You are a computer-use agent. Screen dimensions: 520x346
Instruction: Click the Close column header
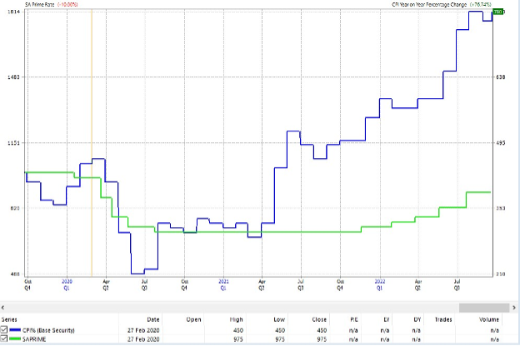pos(320,319)
